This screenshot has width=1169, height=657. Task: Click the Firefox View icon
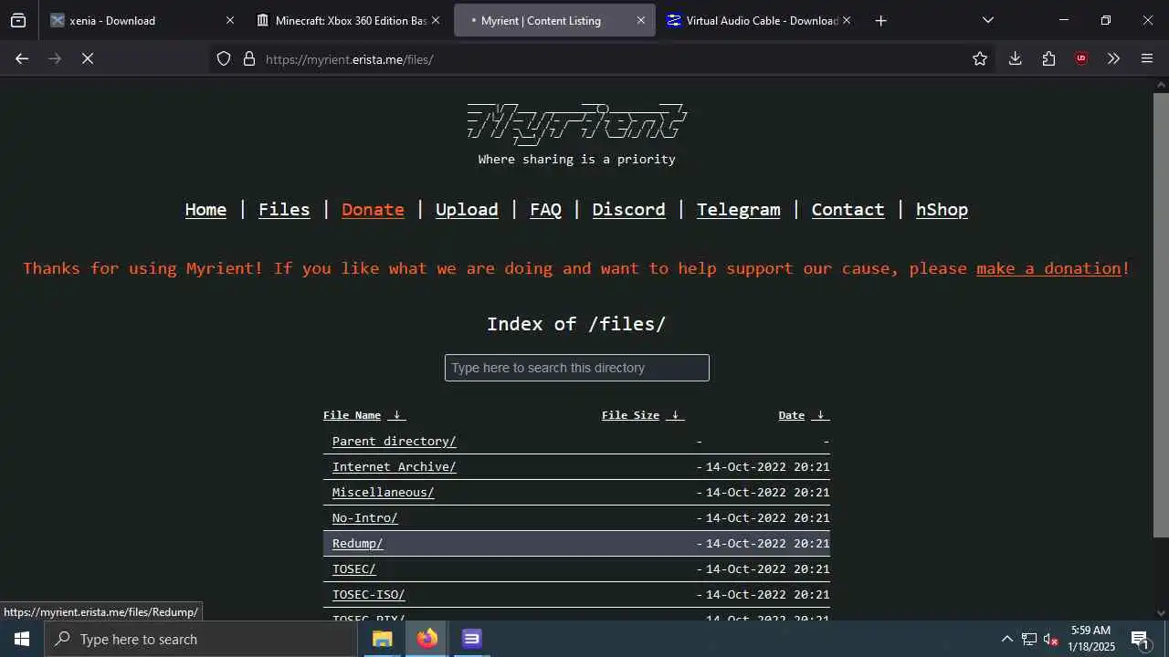tap(18, 20)
